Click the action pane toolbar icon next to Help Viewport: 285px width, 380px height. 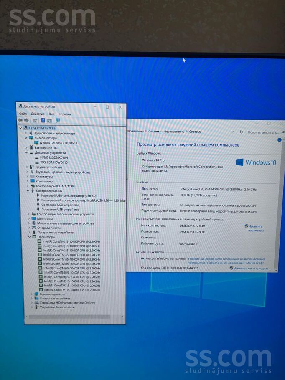49,120
